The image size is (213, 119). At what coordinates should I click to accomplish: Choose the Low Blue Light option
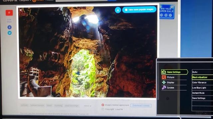202,88
